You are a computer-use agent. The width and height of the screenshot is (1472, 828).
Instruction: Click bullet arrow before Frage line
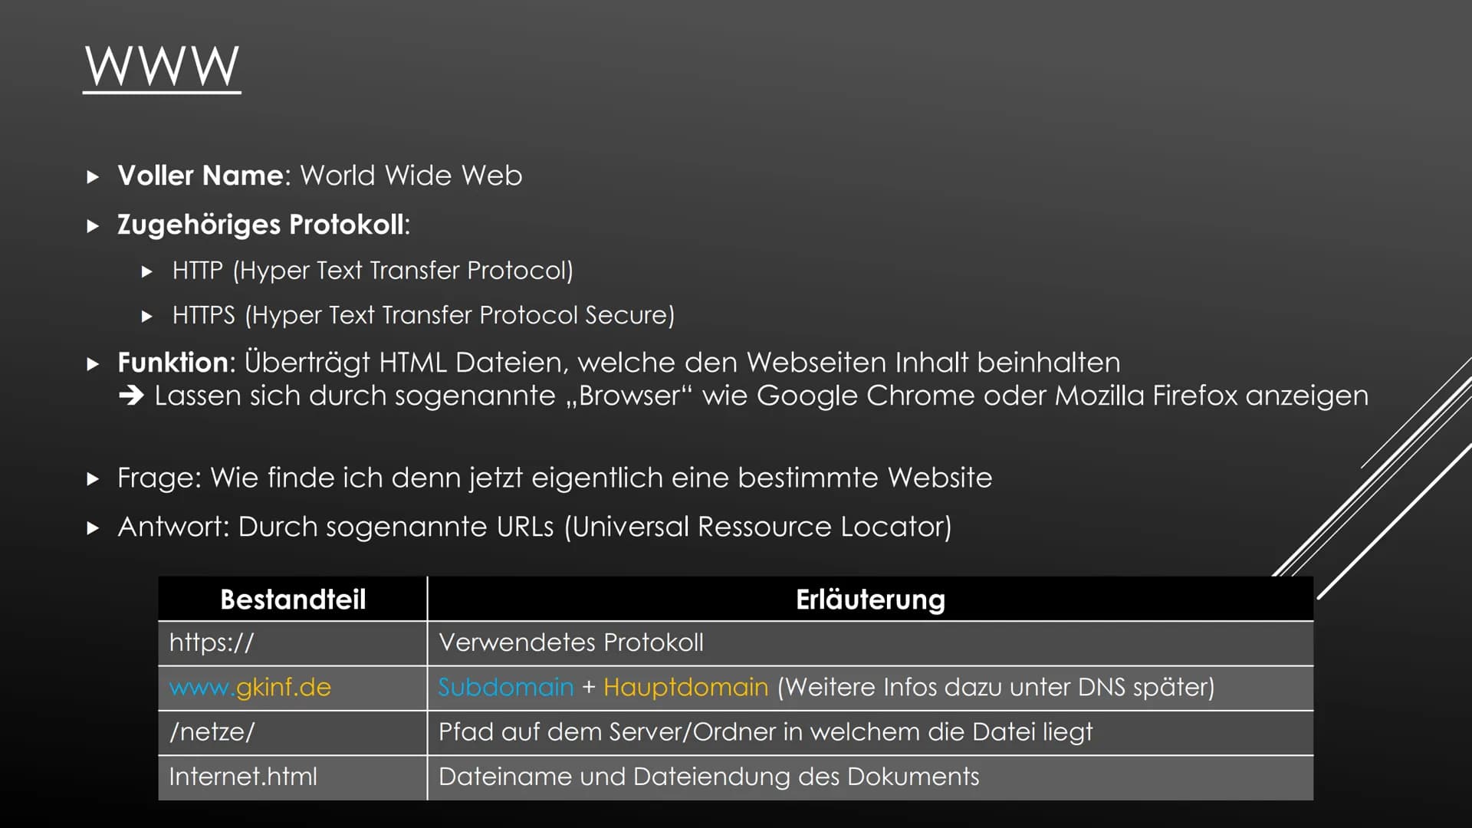[x=94, y=480]
